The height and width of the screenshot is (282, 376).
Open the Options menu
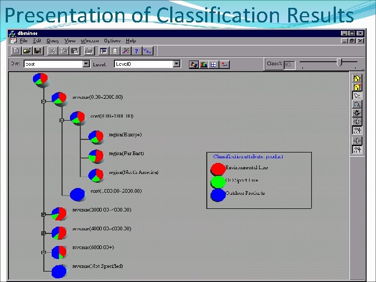pyautogui.click(x=112, y=41)
